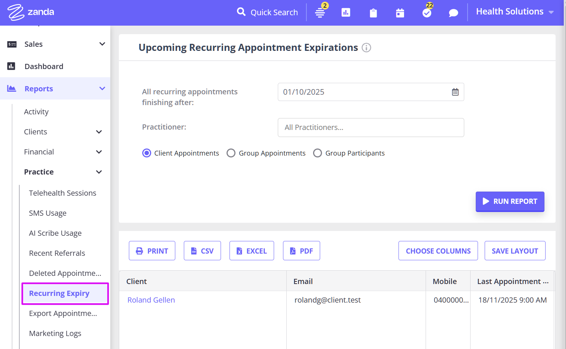Image resolution: width=566 pixels, height=349 pixels.
Task: Go to Dashboard in sidebar
Action: [x=44, y=66]
